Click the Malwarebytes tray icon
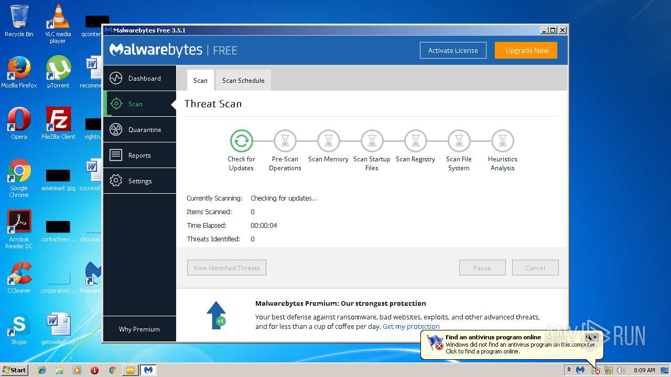This screenshot has height=377, width=671. click(580, 370)
